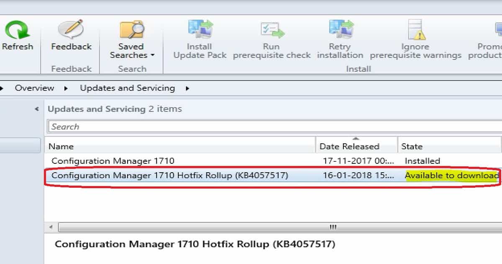Sort by the State column header
This screenshot has height=264, width=502.
coord(449,146)
